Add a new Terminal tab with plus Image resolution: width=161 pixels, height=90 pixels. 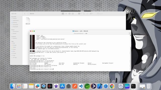130,33
